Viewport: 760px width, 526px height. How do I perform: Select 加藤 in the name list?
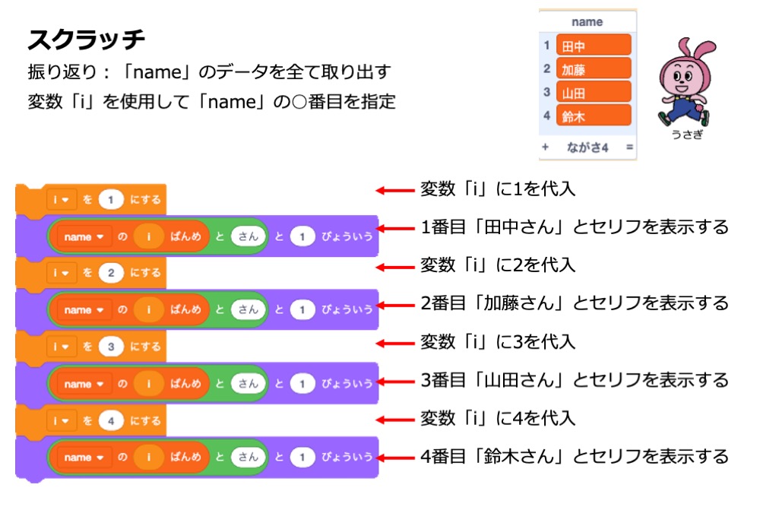593,69
